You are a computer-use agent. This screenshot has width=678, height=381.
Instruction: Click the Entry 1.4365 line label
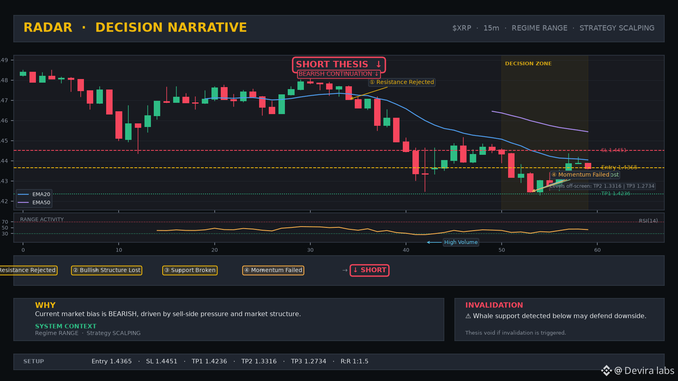pyautogui.click(x=619, y=167)
